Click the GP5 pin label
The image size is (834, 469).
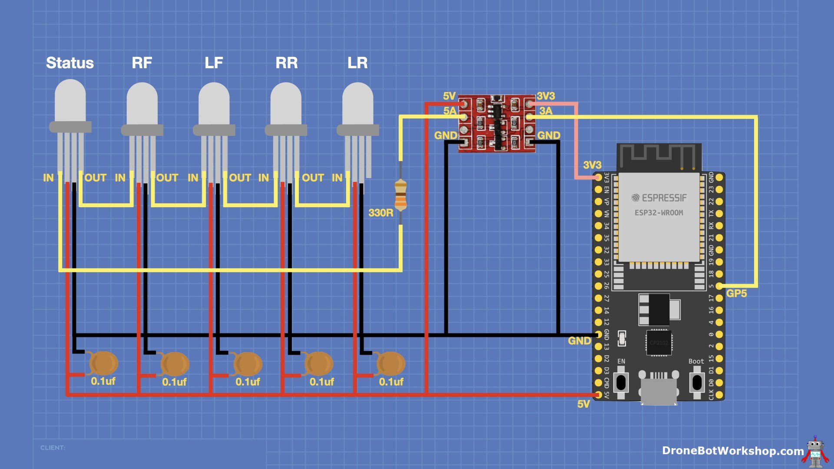pos(736,294)
